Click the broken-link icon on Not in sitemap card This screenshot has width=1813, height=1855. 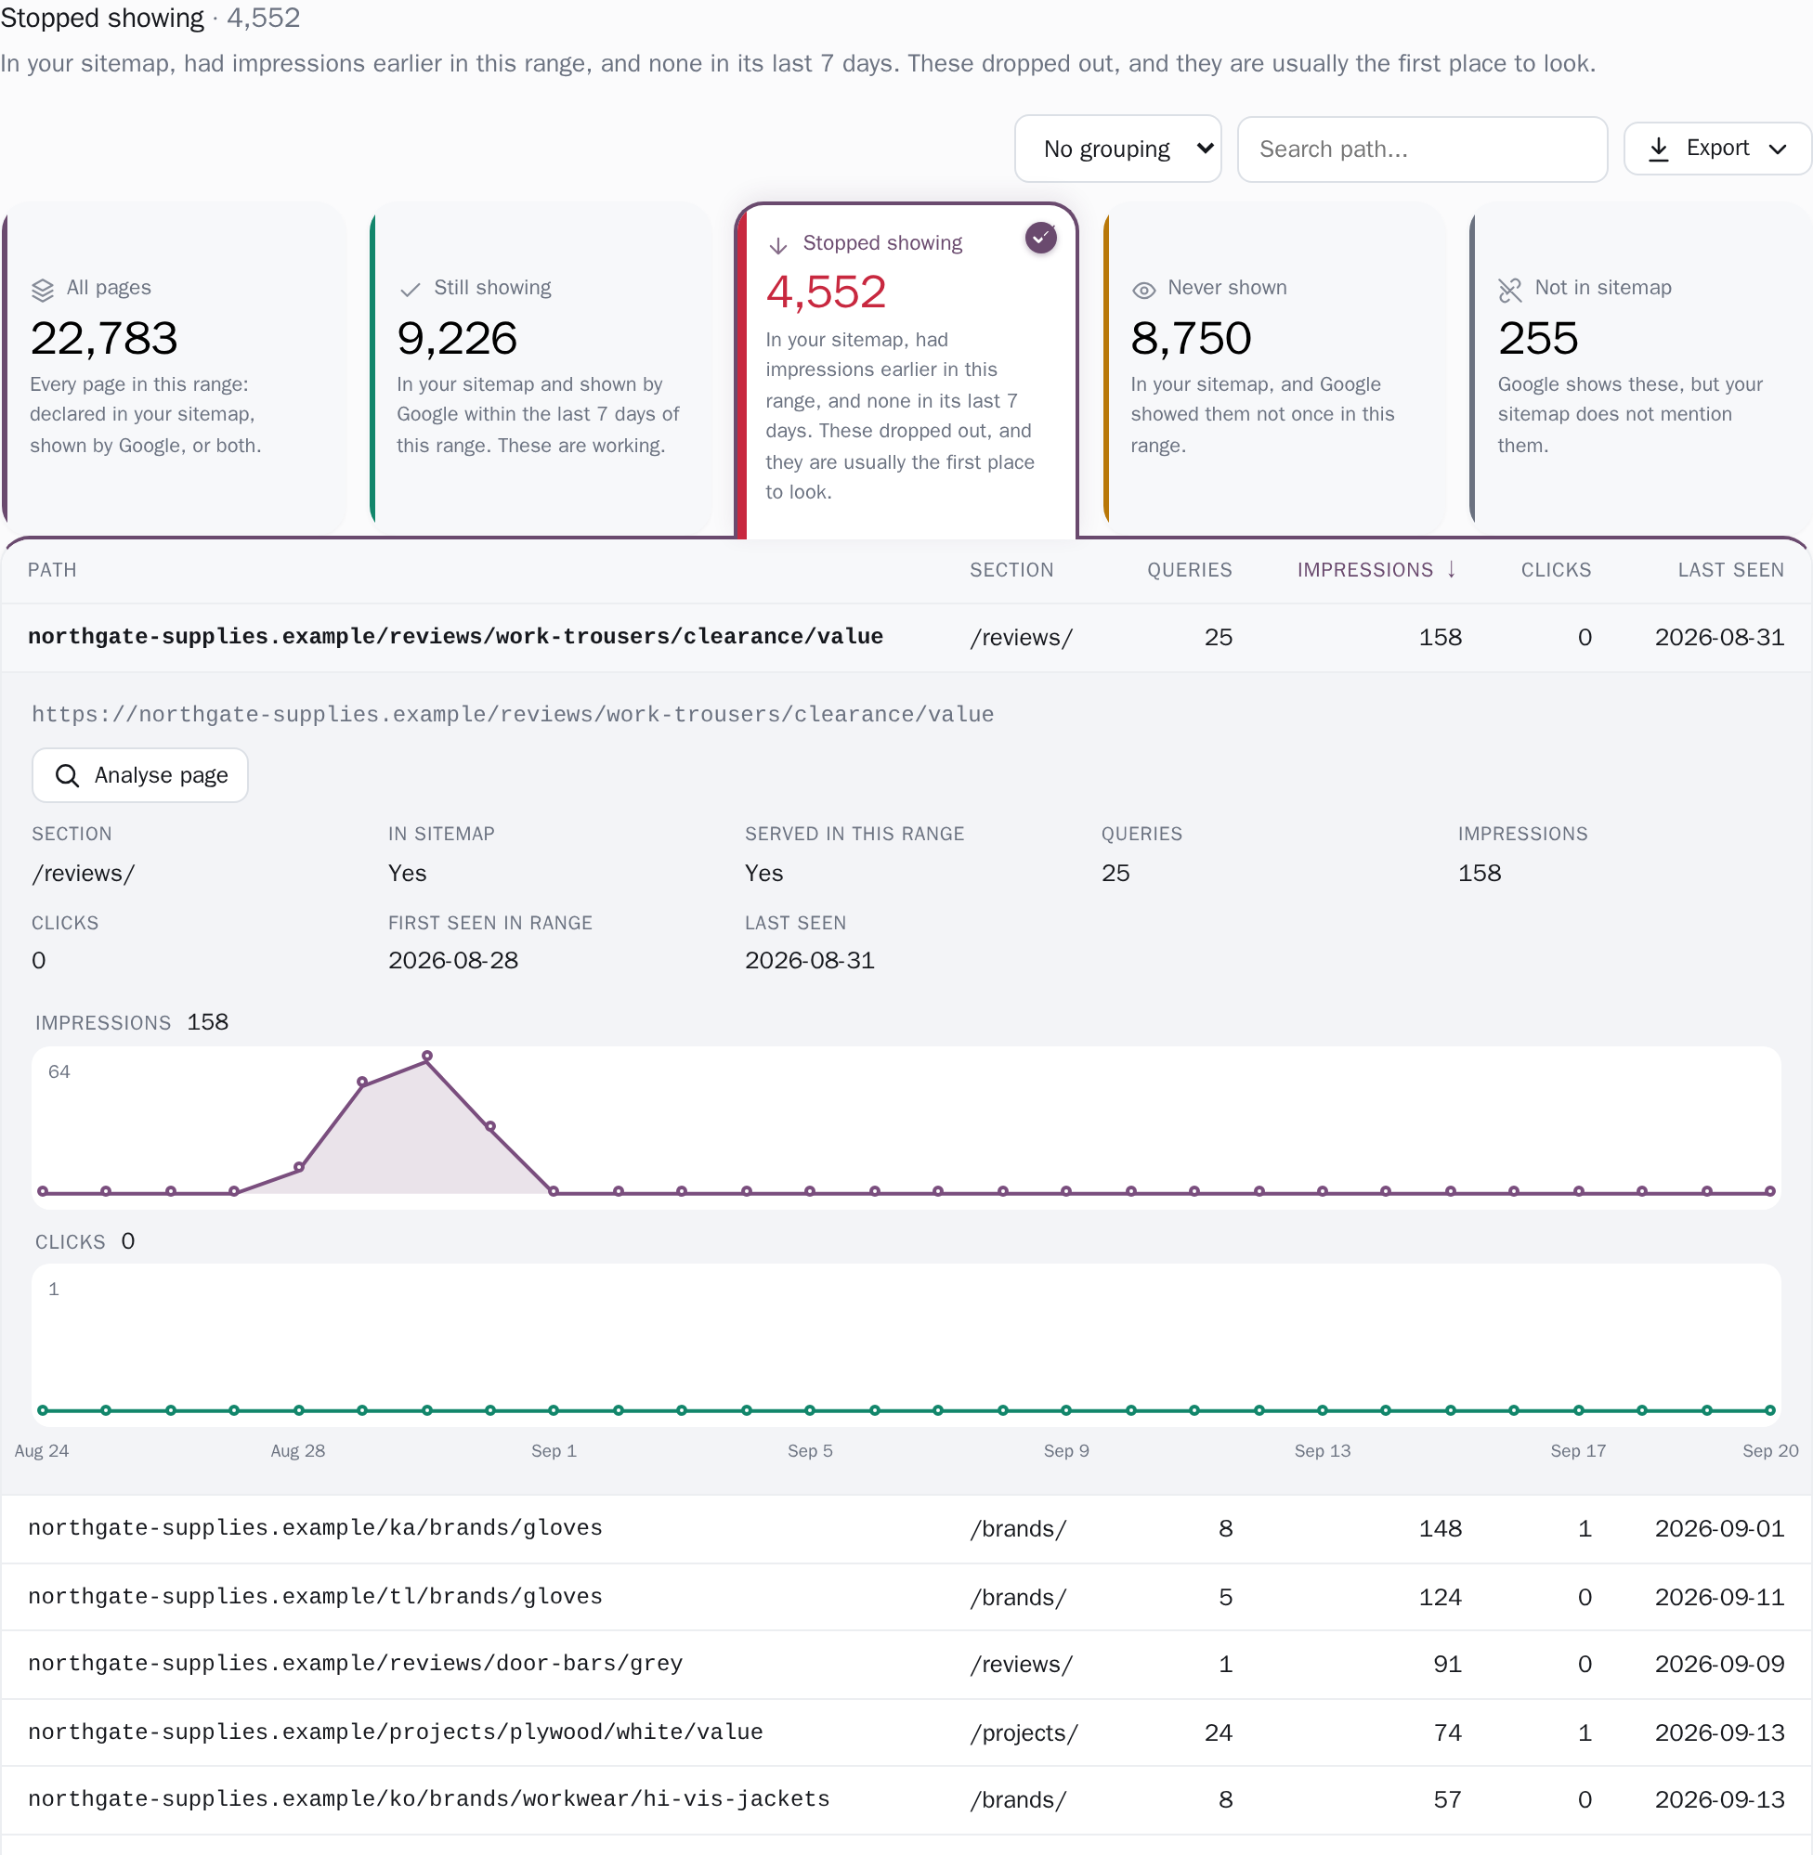click(x=1510, y=290)
